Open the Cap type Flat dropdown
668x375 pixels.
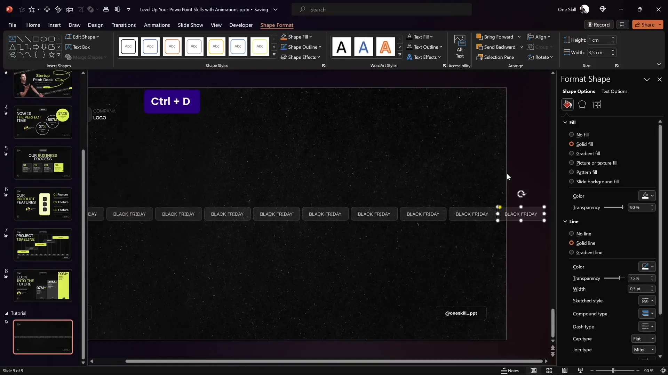coord(643,339)
